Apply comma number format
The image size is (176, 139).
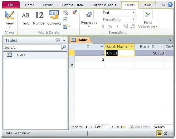pos(117,26)
